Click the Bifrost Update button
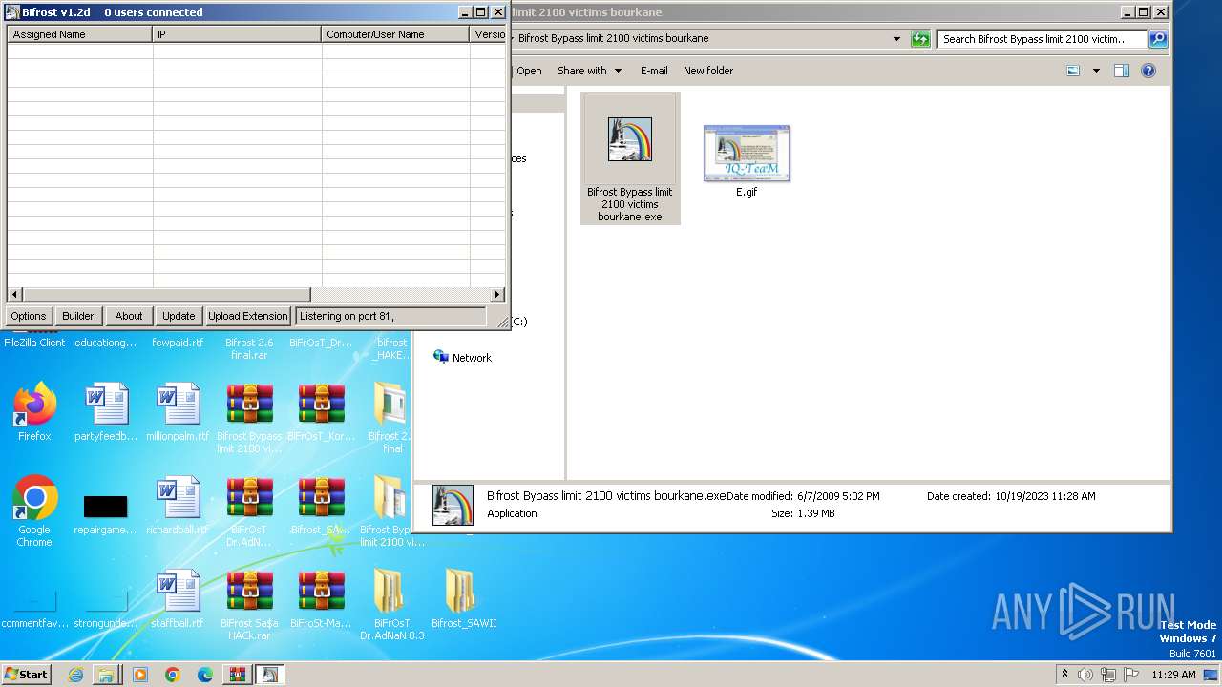1222x687 pixels. (179, 316)
